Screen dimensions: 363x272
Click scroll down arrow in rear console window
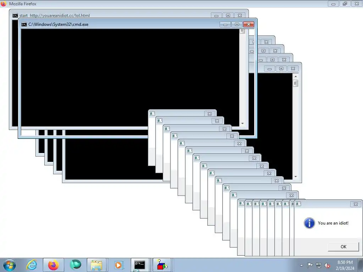(x=295, y=176)
